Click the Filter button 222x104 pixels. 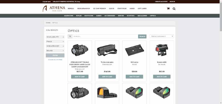[55, 55]
